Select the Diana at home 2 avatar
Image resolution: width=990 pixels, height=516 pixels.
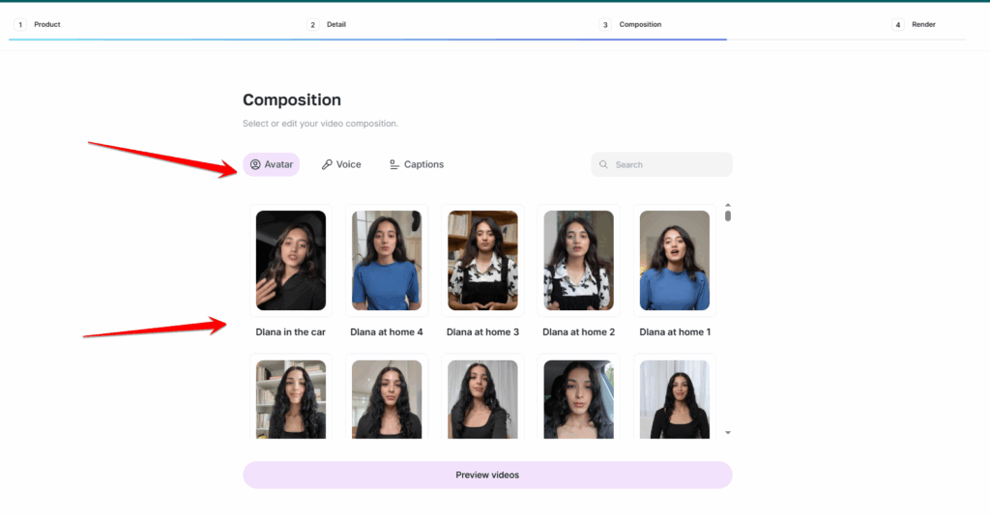[578, 261]
